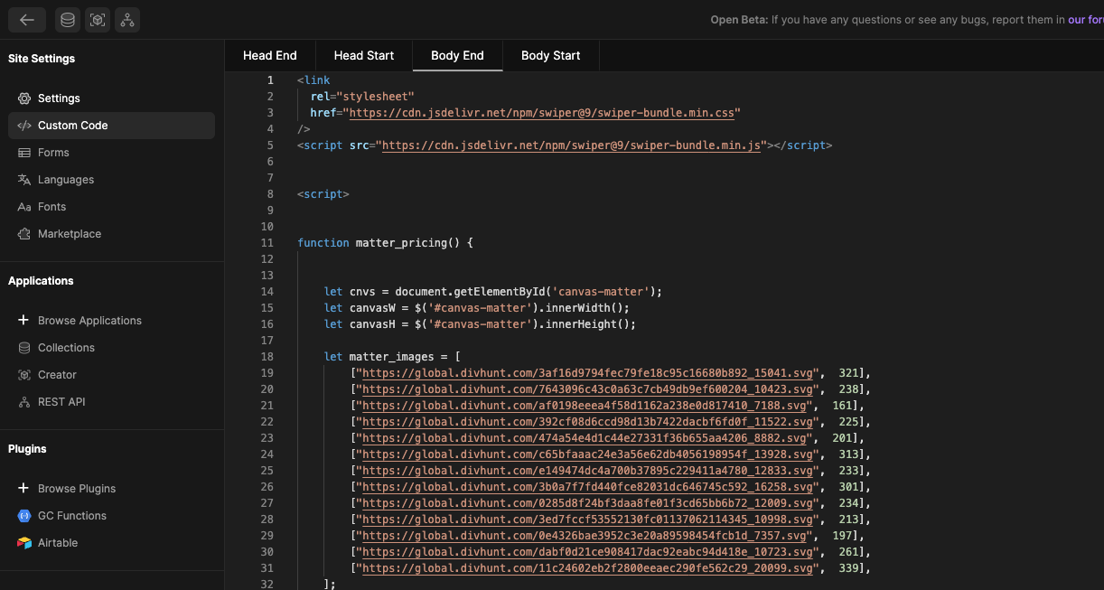Click the 'let cnvs' code line
Image resolution: width=1104 pixels, height=590 pixels.
click(493, 292)
